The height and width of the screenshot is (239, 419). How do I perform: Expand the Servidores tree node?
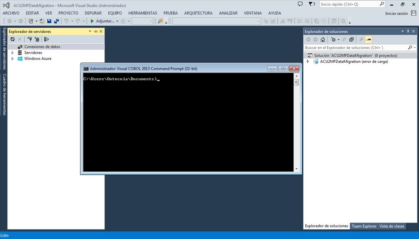click(12, 52)
